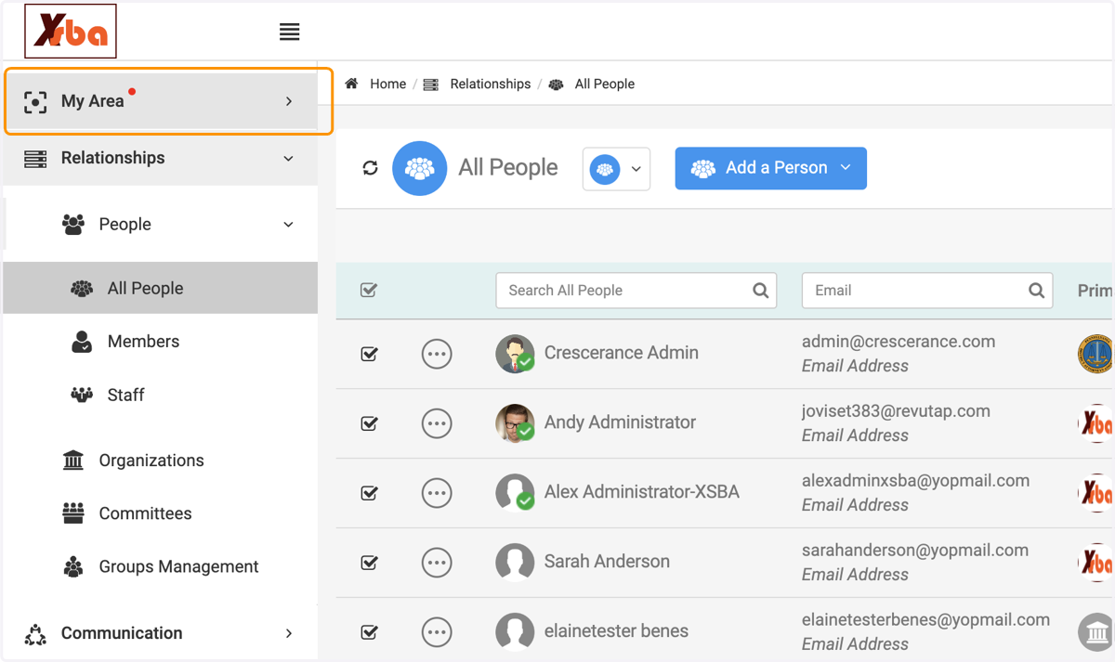Screen dimensions: 1115x662
Task: Click the search magnifier in the Email field
Action: coord(1036,291)
